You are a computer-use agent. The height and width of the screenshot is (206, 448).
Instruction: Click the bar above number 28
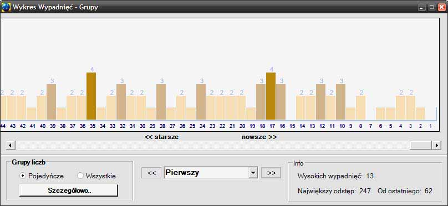pos(161,102)
